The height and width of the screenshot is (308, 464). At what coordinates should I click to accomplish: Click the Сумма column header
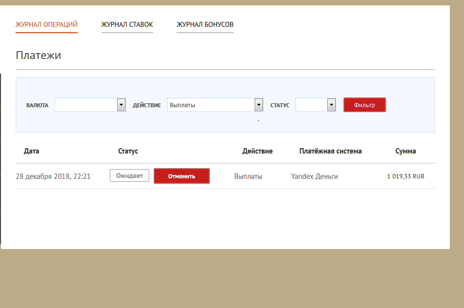(x=405, y=151)
